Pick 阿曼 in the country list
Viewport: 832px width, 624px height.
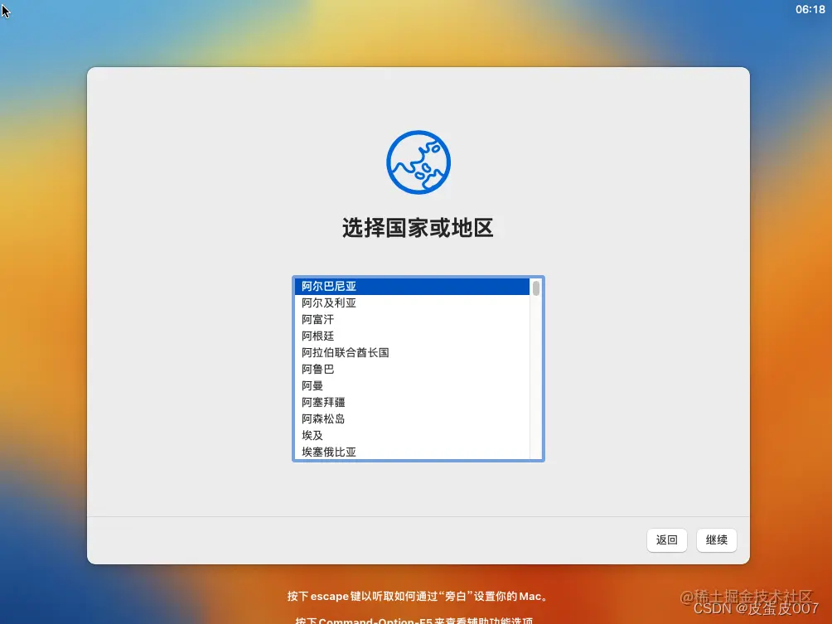[x=412, y=386]
